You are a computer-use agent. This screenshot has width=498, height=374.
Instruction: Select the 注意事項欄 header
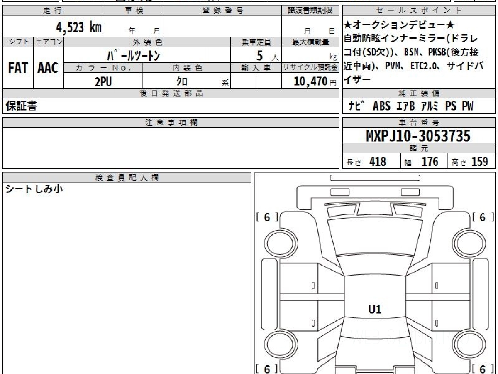coord(171,123)
